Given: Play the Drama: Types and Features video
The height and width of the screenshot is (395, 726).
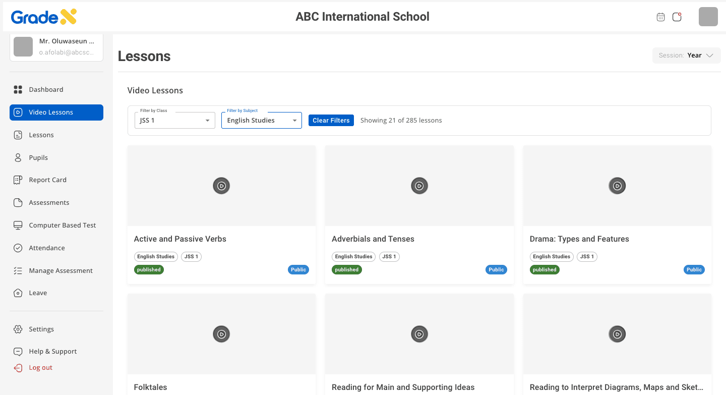Looking at the screenshot, I should tap(617, 186).
